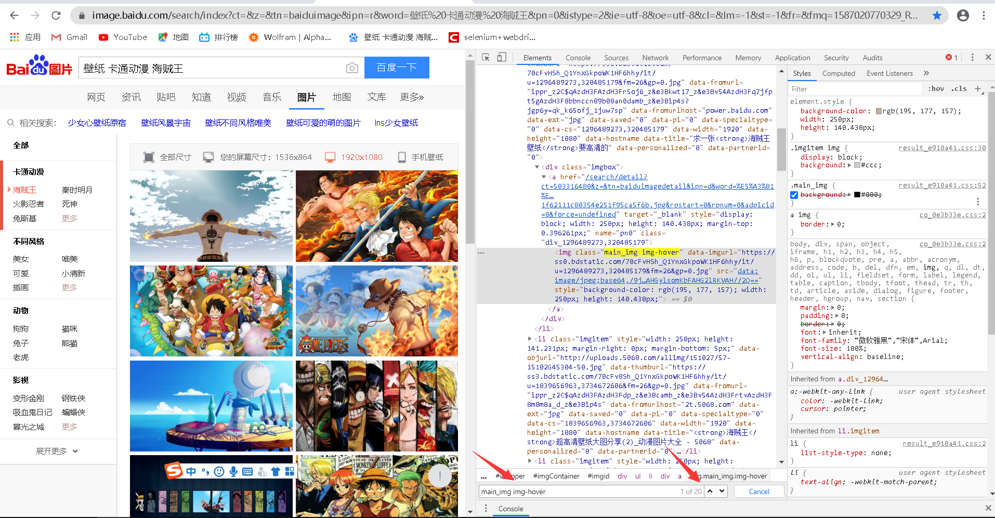This screenshot has width=995, height=518.
Task: Toggle the .main_img background checkbox
Action: click(x=794, y=195)
